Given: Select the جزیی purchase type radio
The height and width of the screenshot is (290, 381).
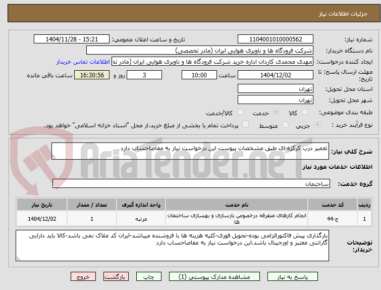Looking at the screenshot, I should click(x=317, y=125).
